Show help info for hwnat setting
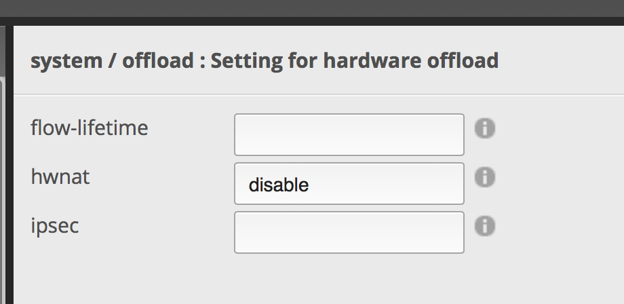The height and width of the screenshot is (304, 624). point(484,177)
